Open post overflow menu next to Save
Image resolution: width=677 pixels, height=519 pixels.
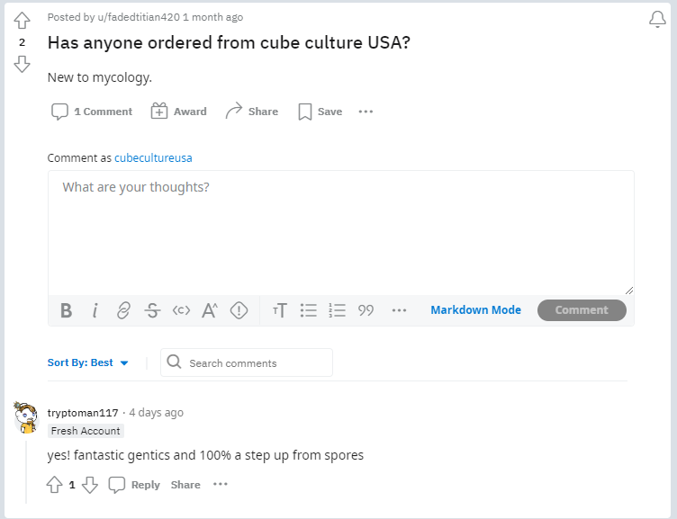366,112
